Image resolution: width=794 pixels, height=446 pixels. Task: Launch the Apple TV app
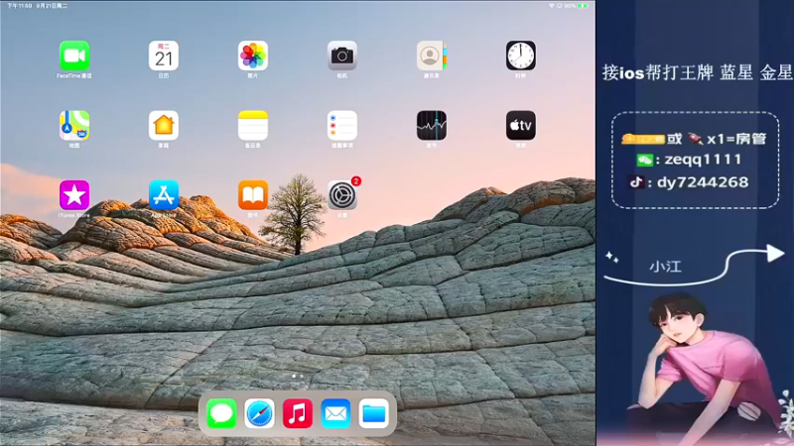tap(520, 126)
